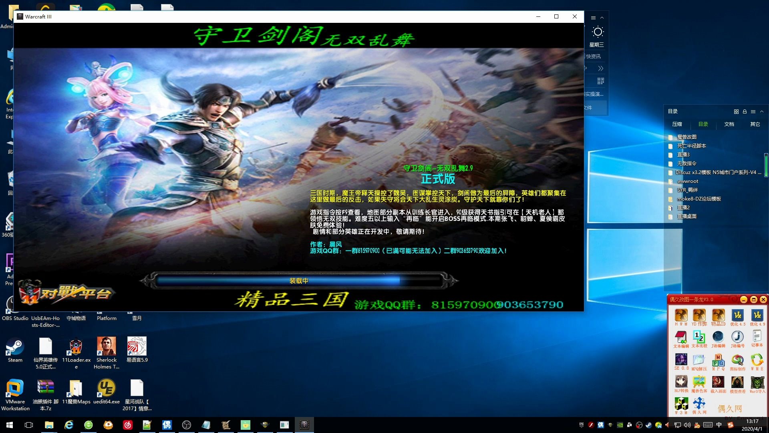Minimize the 偶久改图一条龙 window
The height and width of the screenshot is (433, 769).
[743, 299]
